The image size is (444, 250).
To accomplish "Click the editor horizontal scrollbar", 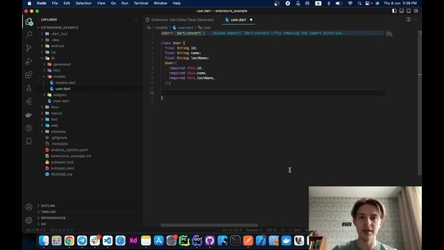I will pos(210,225).
